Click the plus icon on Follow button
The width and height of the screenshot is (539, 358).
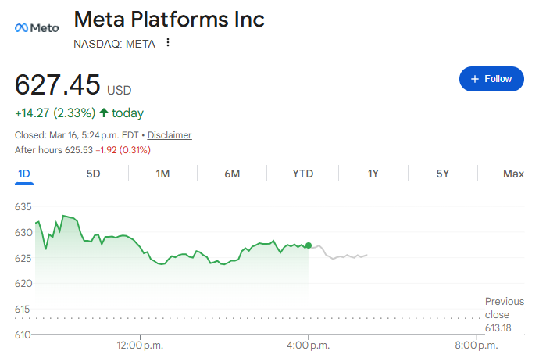[x=474, y=79]
